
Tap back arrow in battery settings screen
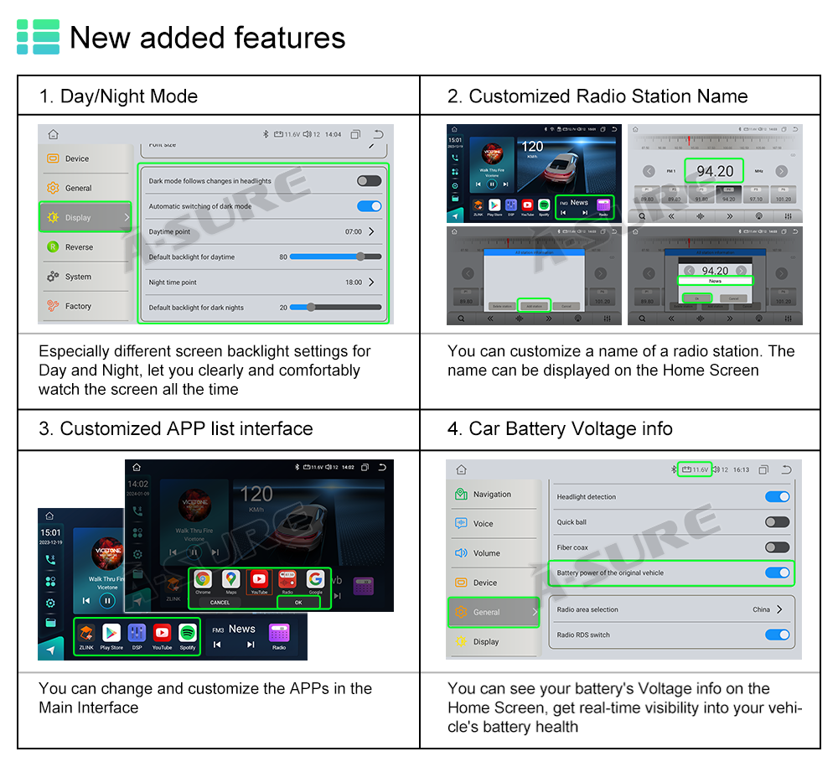[786, 469]
